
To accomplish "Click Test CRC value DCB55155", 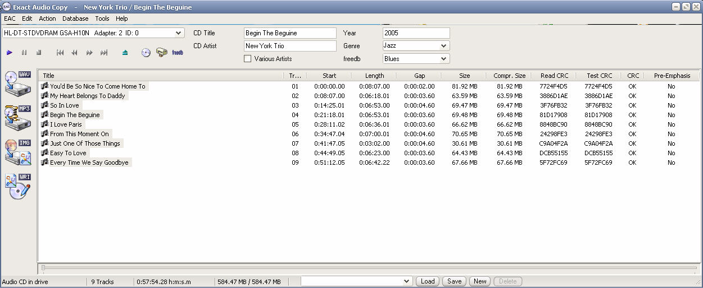I will tap(599, 153).
